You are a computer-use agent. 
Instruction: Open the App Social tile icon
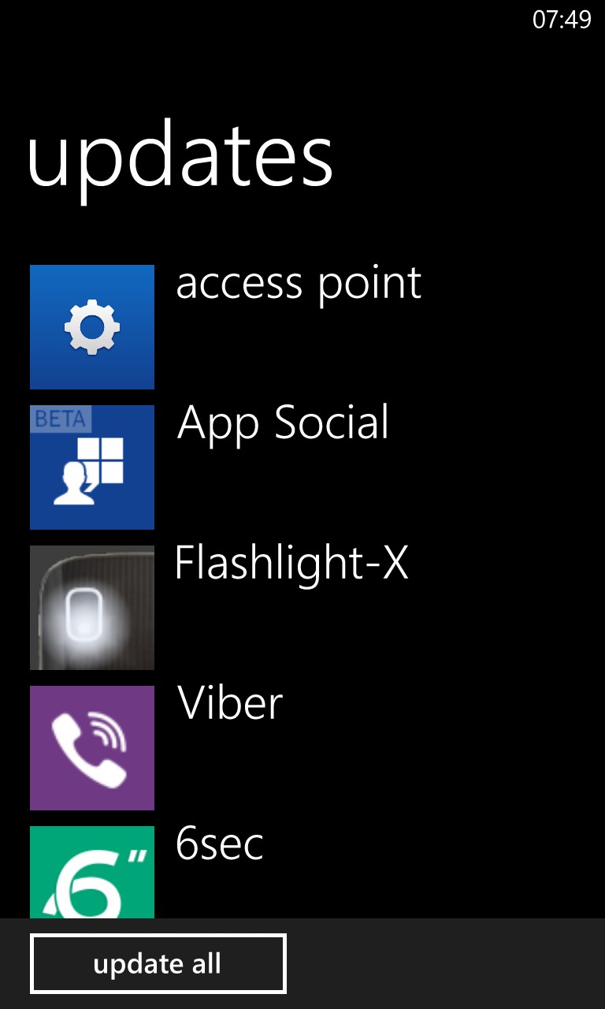[x=92, y=467]
